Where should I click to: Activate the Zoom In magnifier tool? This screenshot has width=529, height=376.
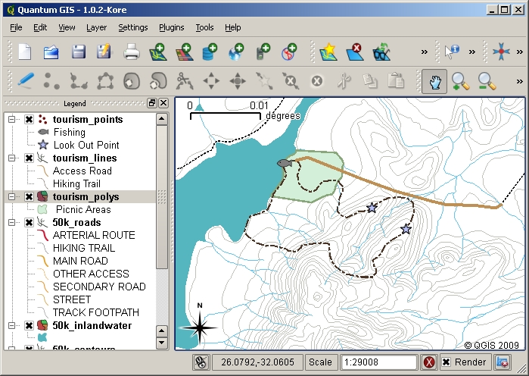tap(459, 80)
